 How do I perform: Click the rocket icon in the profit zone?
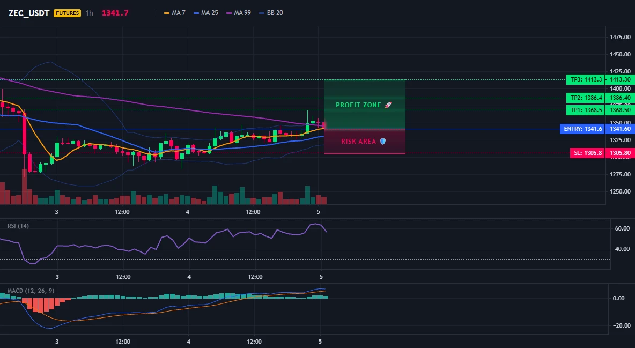coord(388,105)
